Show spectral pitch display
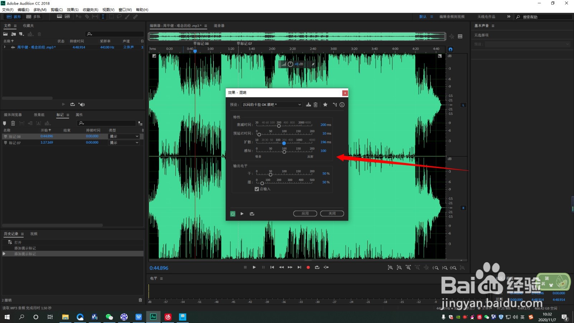 tap(67, 17)
